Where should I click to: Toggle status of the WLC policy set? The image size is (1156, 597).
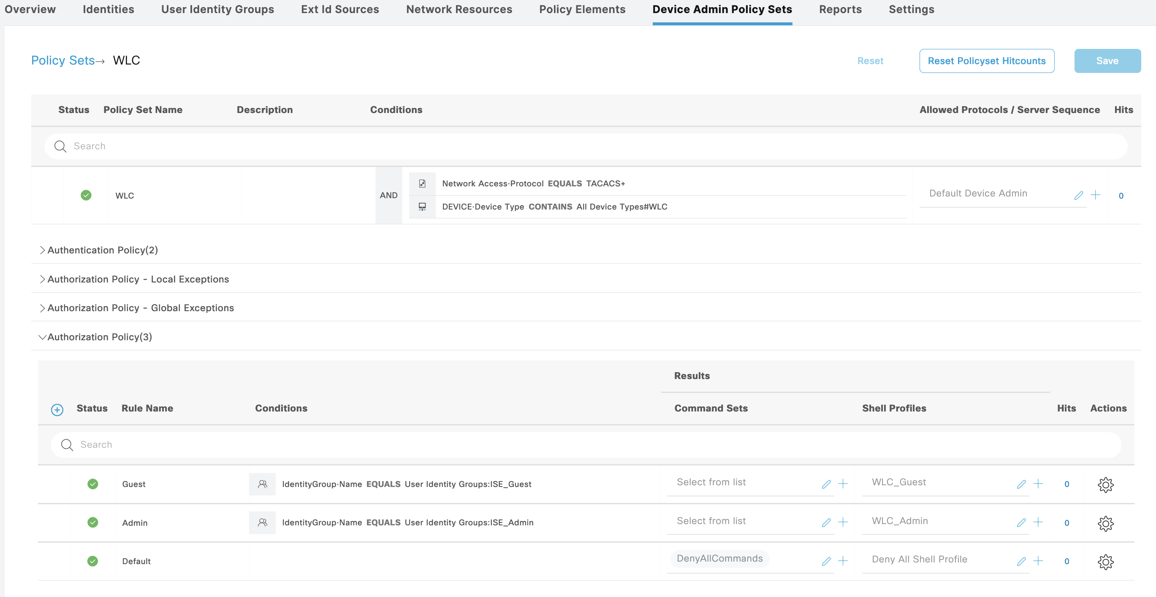pyautogui.click(x=86, y=195)
